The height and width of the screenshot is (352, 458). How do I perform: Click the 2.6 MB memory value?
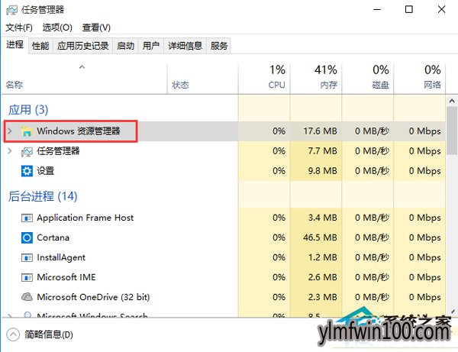click(322, 277)
